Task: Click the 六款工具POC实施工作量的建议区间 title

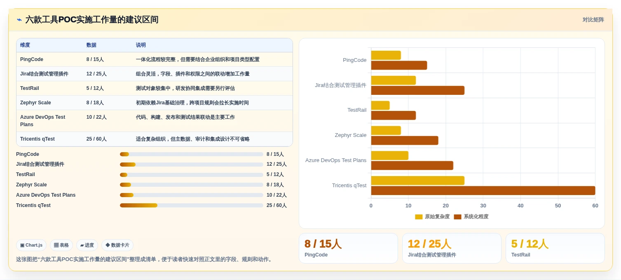Action: pos(92,19)
